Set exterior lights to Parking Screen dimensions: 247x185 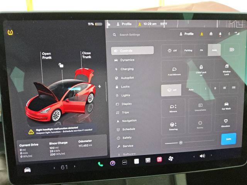[188, 50]
